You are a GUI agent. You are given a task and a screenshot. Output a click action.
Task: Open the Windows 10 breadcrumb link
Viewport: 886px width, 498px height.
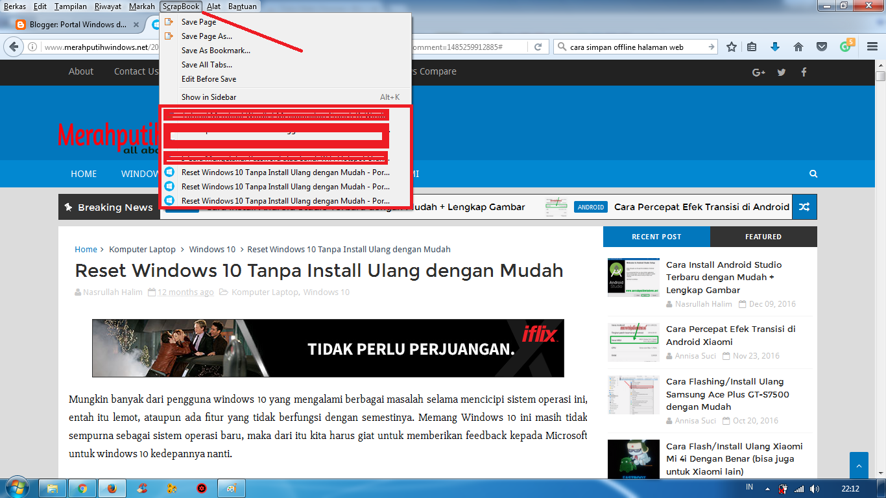coord(212,249)
